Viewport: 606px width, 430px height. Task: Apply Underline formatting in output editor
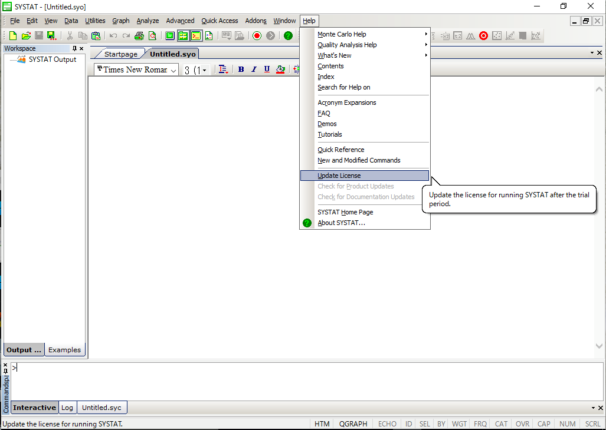coord(267,70)
